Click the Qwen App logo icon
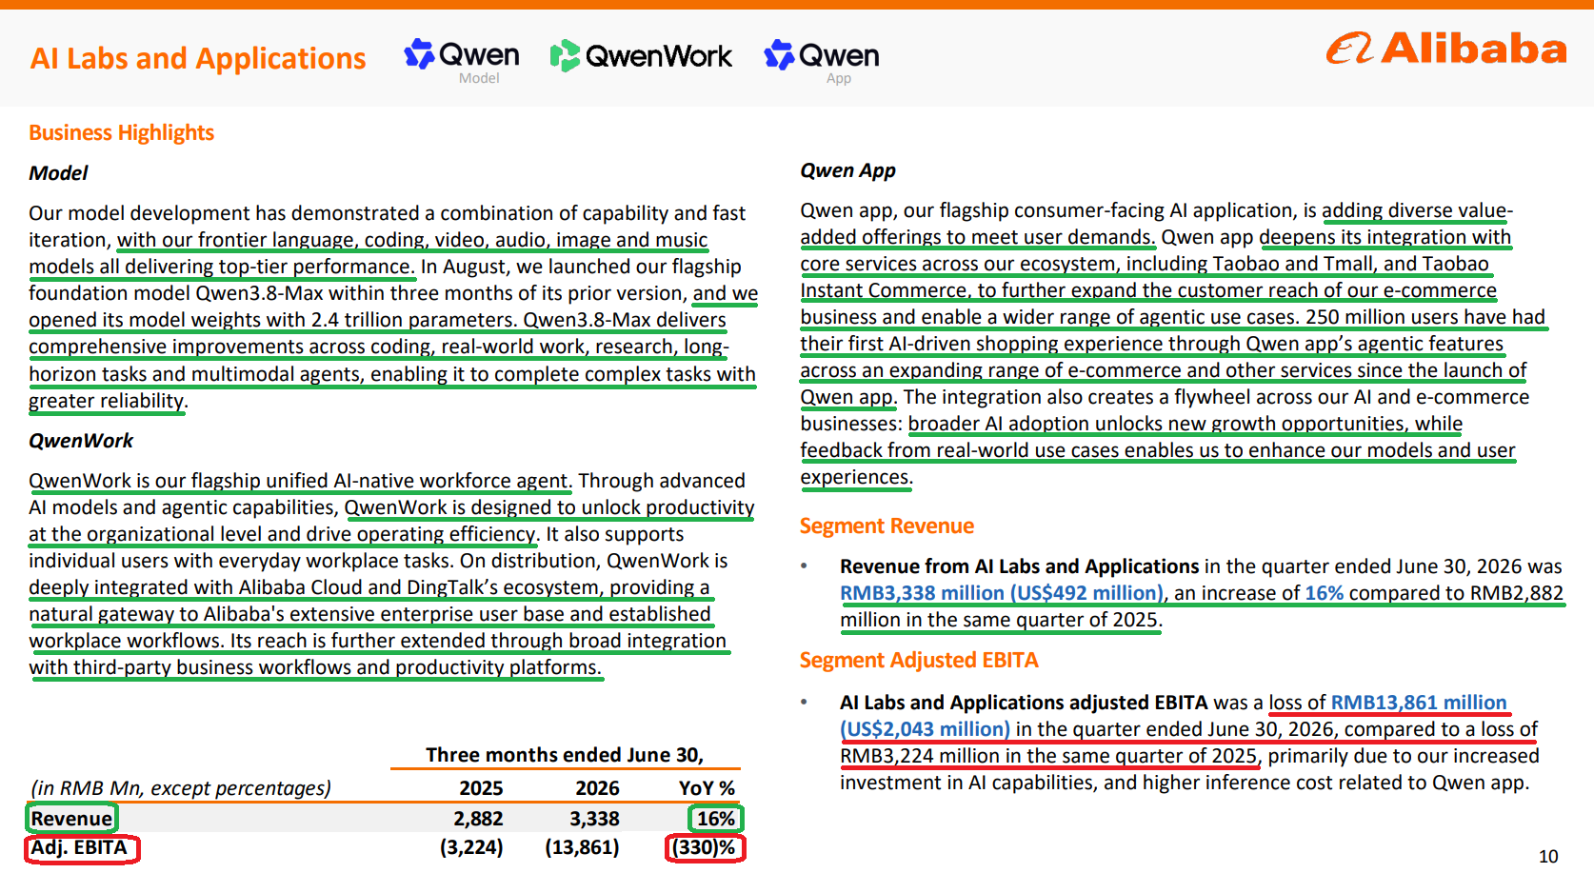This screenshot has width=1594, height=893. click(x=779, y=55)
